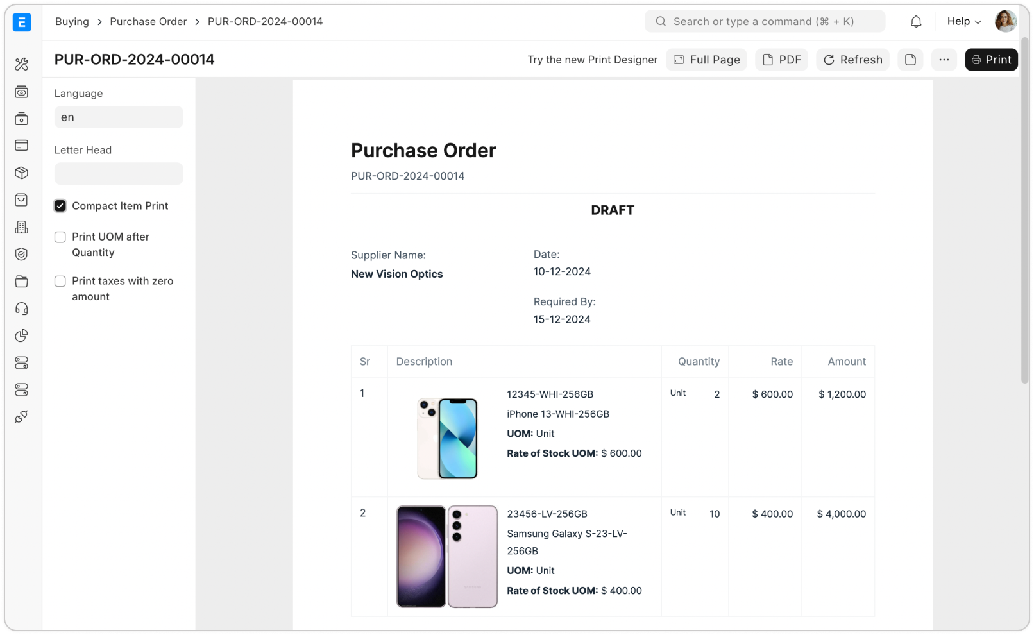Click Try the new Print Designer
The width and height of the screenshot is (1034, 635).
(x=592, y=60)
